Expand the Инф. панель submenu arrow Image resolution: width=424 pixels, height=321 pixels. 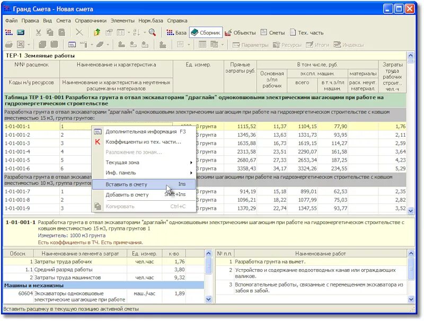click(191, 173)
